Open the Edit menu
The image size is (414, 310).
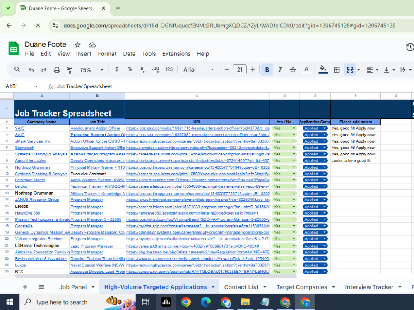pyautogui.click(x=46, y=54)
